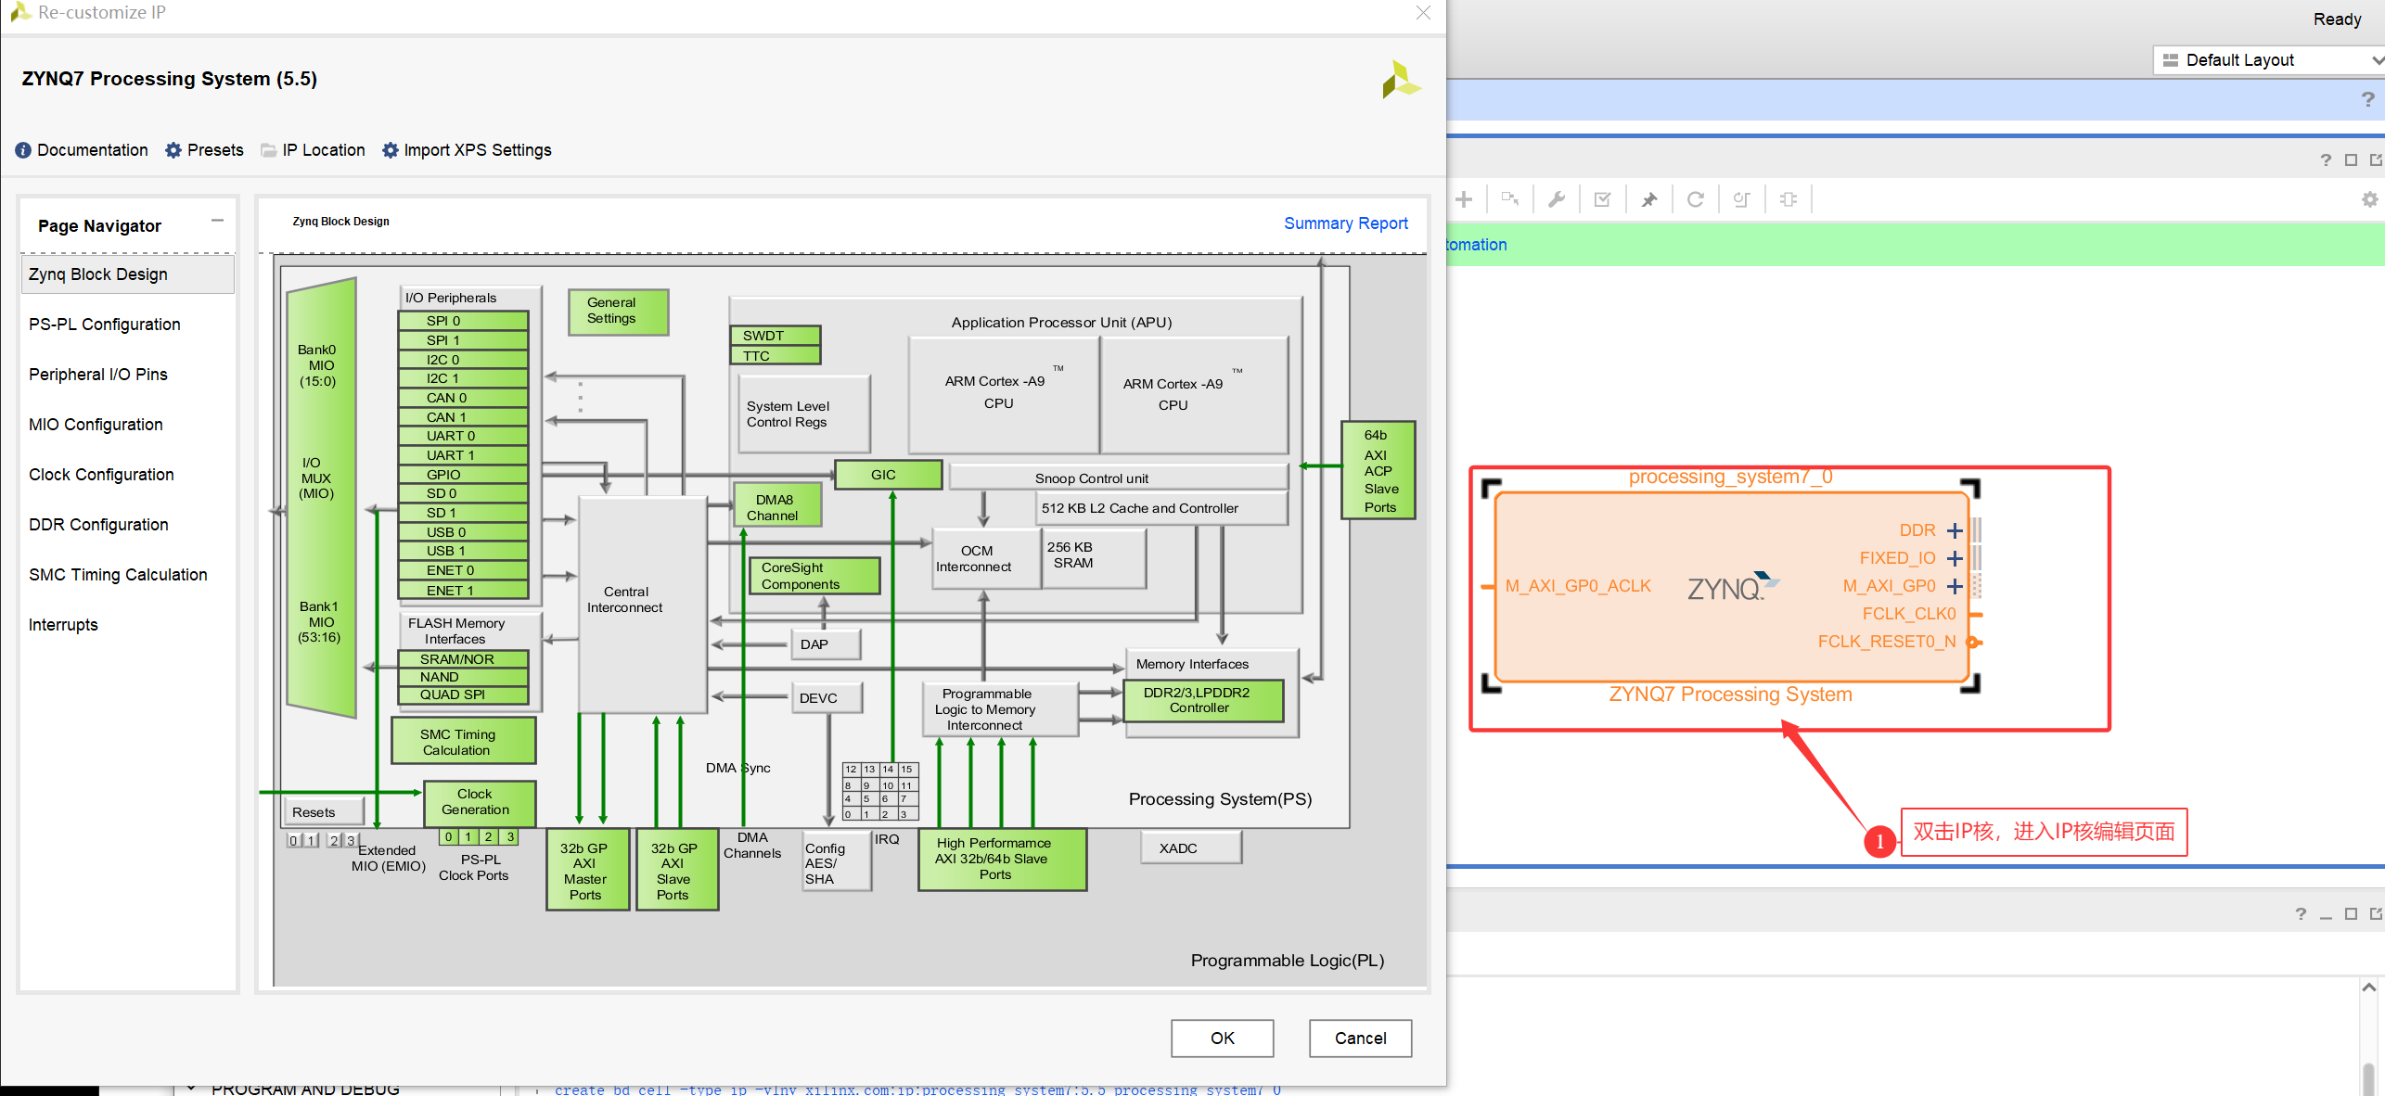The height and width of the screenshot is (1096, 2385).
Task: Open the Presets gear menu
Action: pos(173,150)
